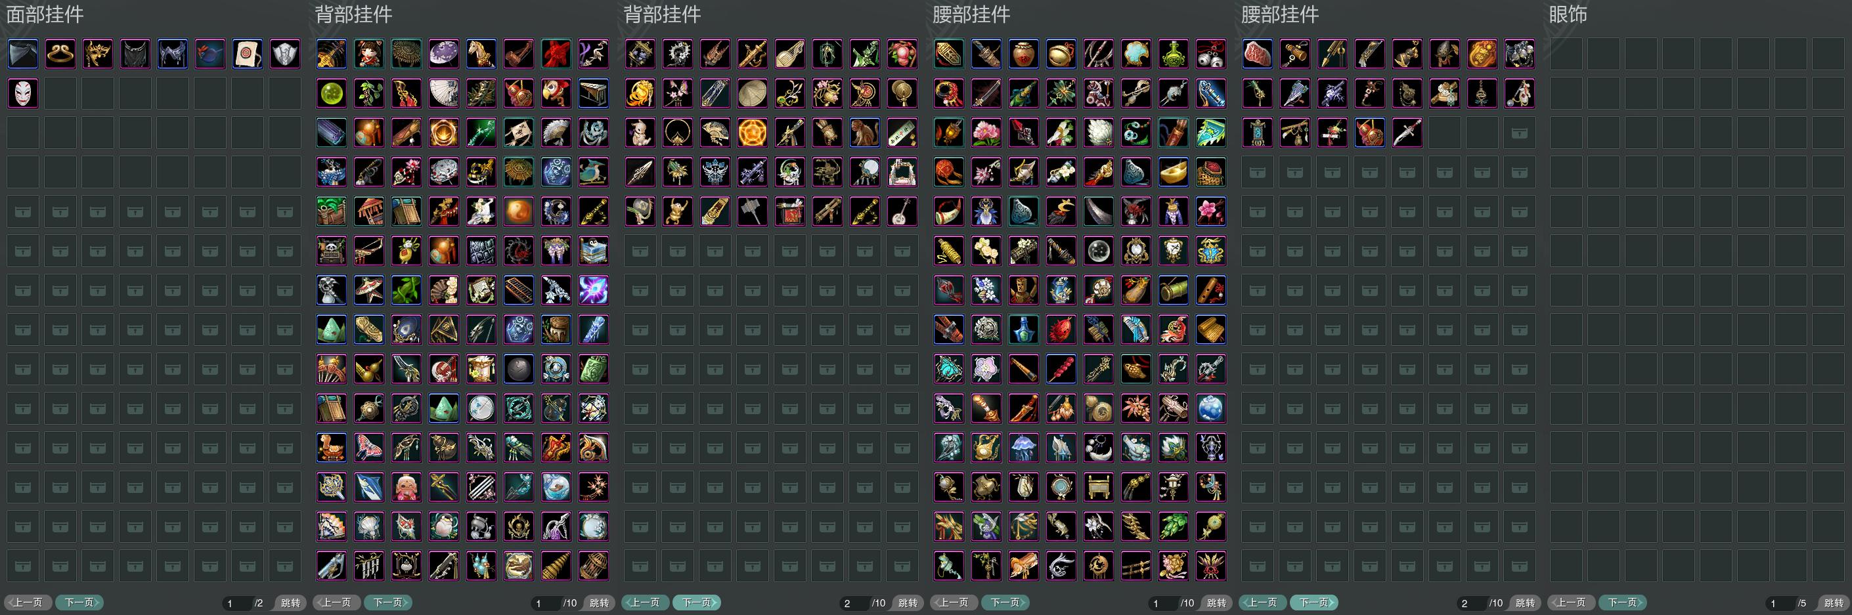Go to next page of 面部挂件 panel
The height and width of the screenshot is (615, 1852).
[79, 602]
